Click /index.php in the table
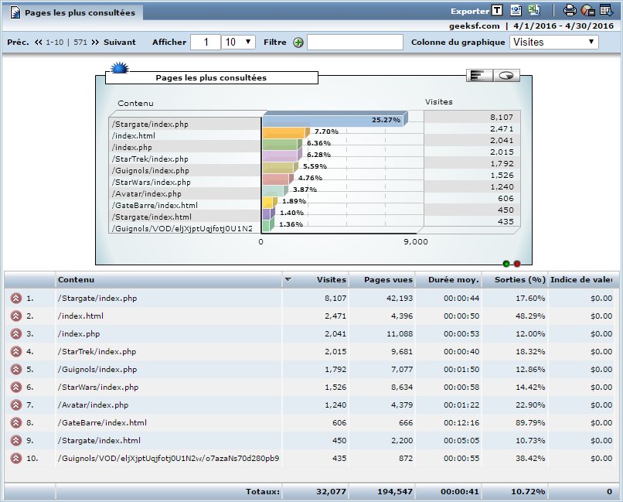Image resolution: width=623 pixels, height=502 pixels. click(x=79, y=334)
